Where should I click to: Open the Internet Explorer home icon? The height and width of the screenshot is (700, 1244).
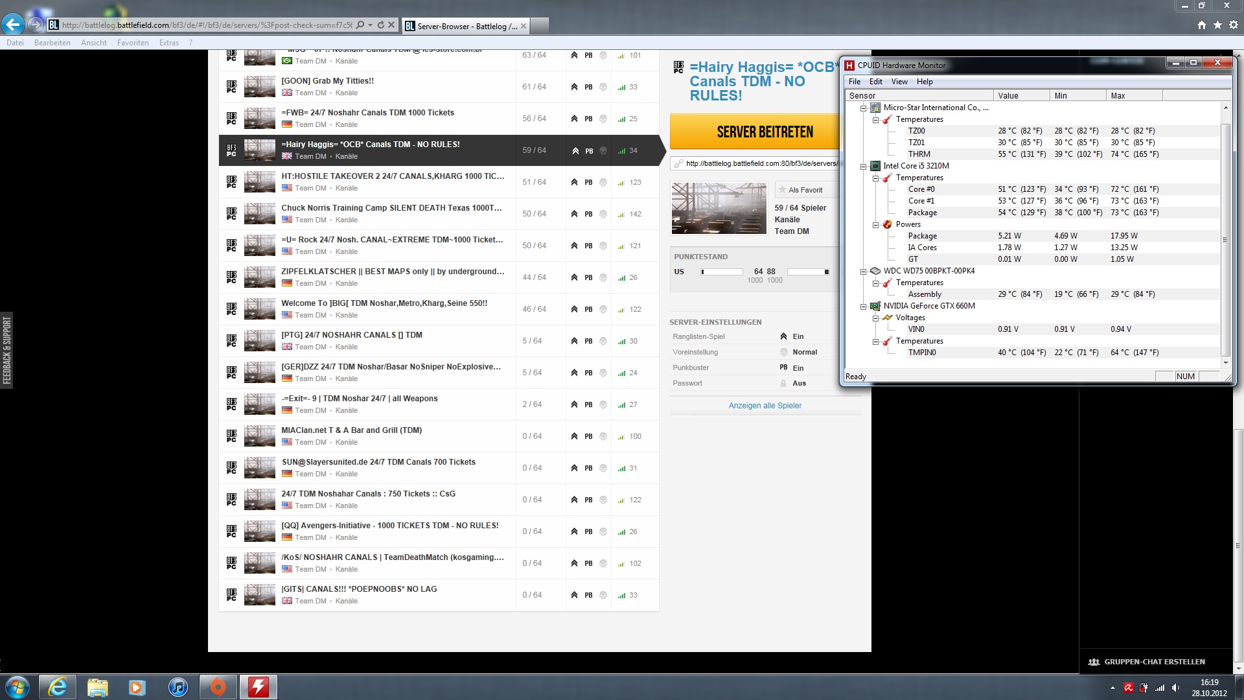1202,25
